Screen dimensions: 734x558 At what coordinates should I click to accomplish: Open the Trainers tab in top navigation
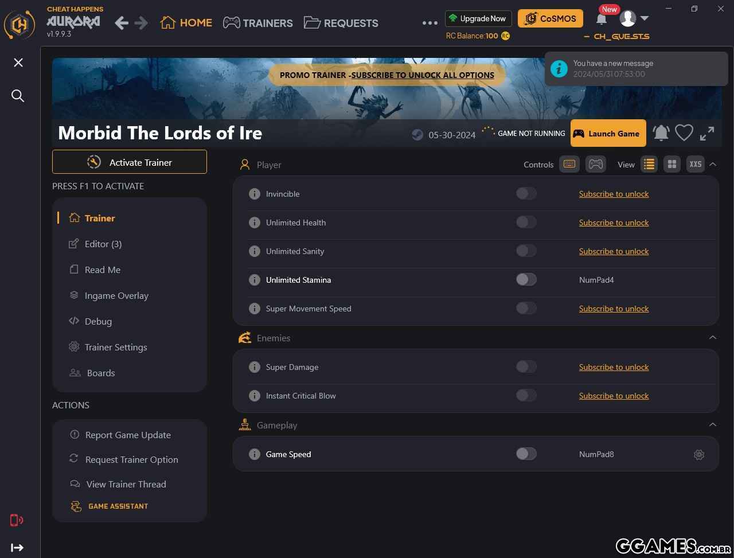(x=258, y=23)
